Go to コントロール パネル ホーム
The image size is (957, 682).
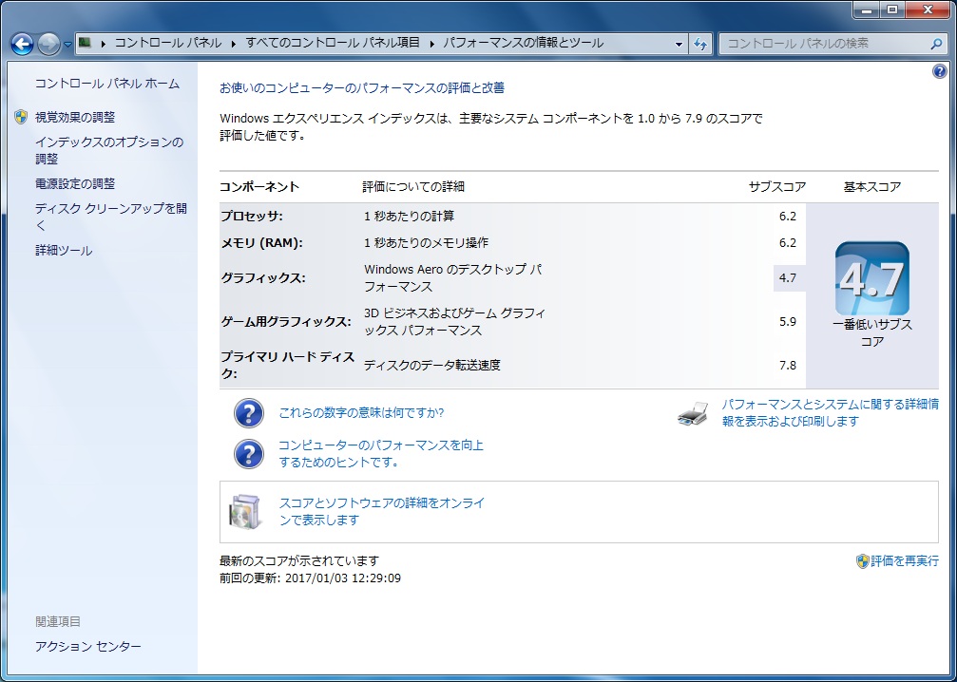(107, 84)
